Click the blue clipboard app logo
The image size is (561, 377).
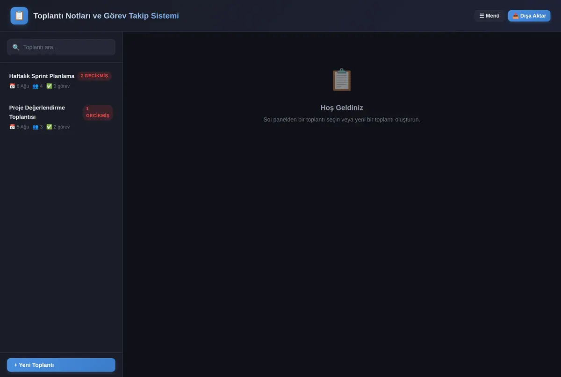pos(19,15)
